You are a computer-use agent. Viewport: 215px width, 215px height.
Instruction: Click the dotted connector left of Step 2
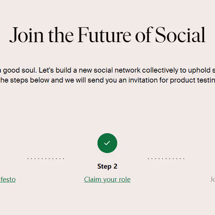46,159
